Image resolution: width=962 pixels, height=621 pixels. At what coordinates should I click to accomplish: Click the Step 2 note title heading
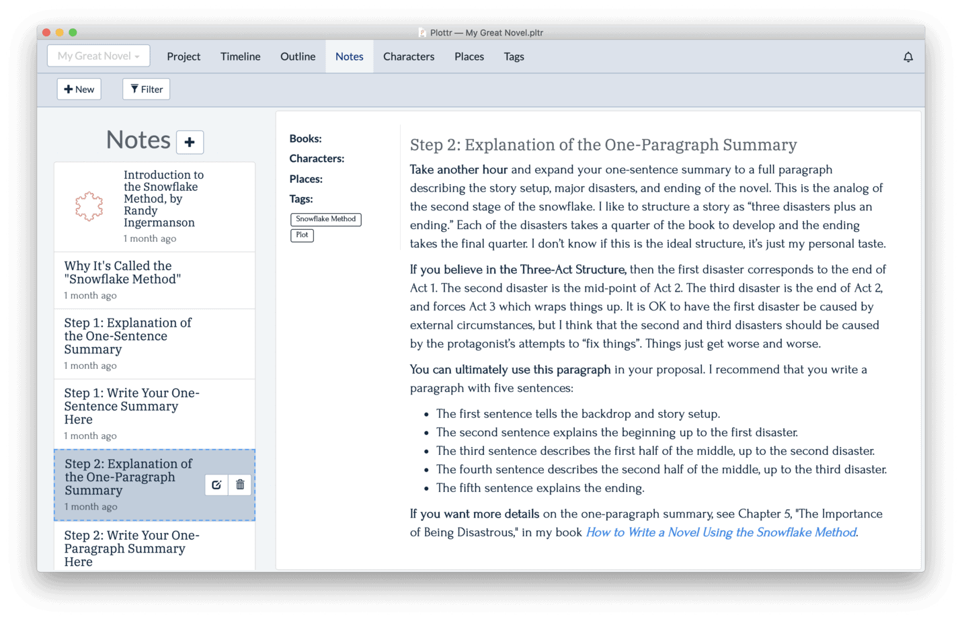(x=603, y=144)
